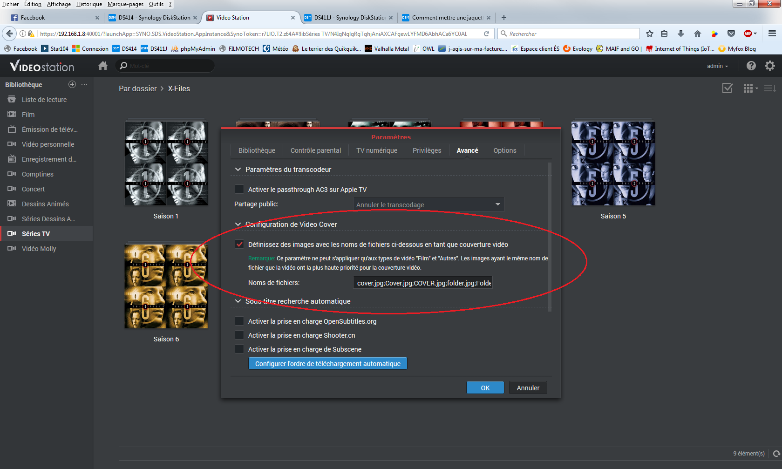Open new browser tab
This screenshot has width=782, height=469.
pos(504,18)
